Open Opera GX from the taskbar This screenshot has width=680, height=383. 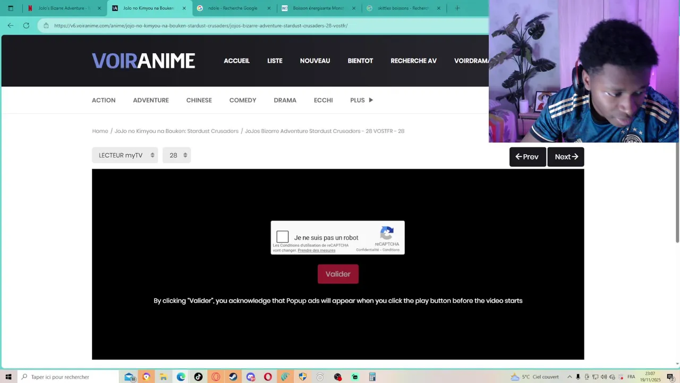[216, 377]
